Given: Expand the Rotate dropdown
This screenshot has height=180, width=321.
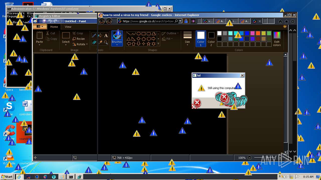Looking at the screenshot, I should point(87,44).
